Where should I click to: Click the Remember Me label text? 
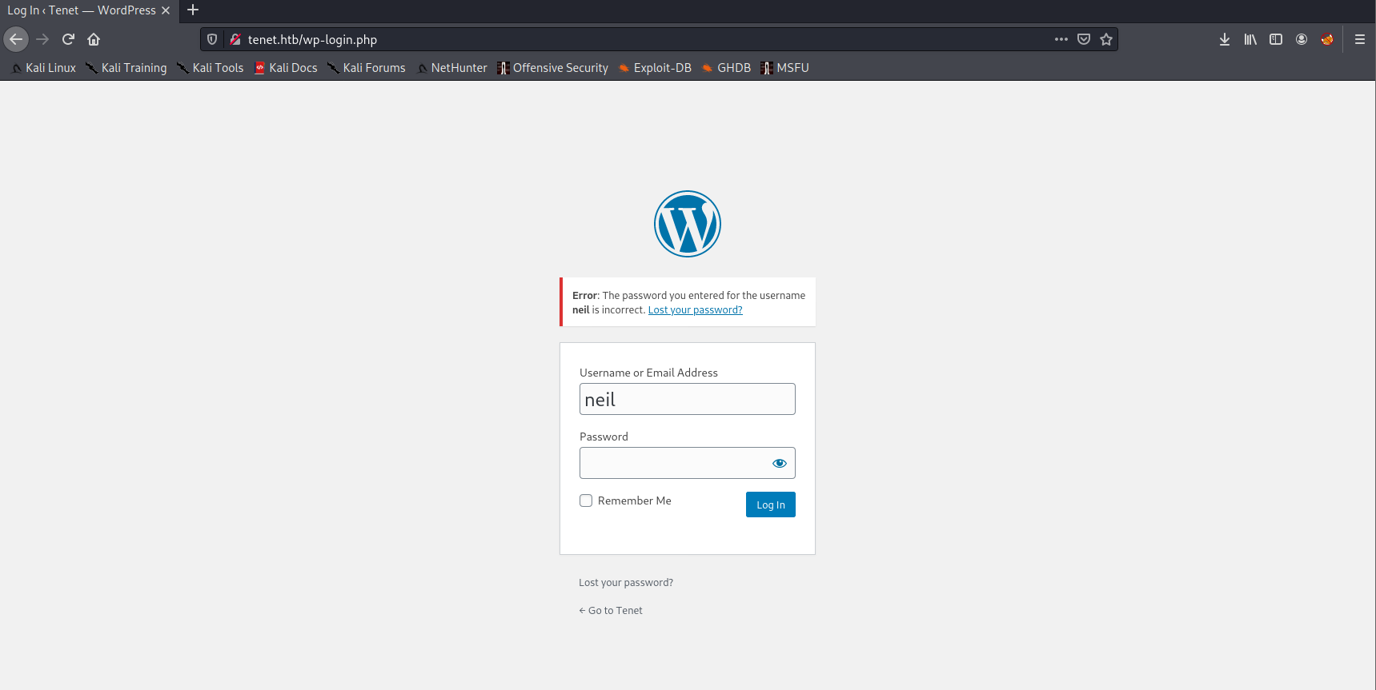[635, 501]
